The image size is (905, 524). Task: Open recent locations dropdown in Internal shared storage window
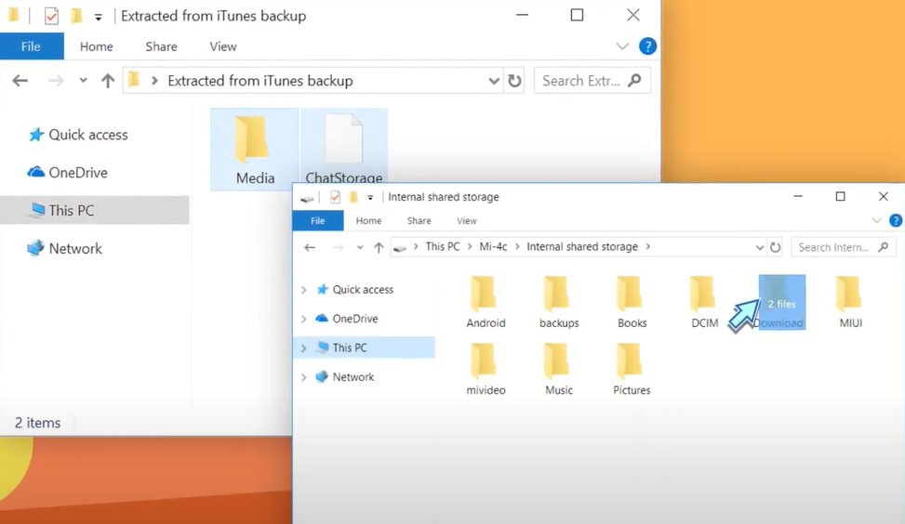pyautogui.click(x=360, y=247)
